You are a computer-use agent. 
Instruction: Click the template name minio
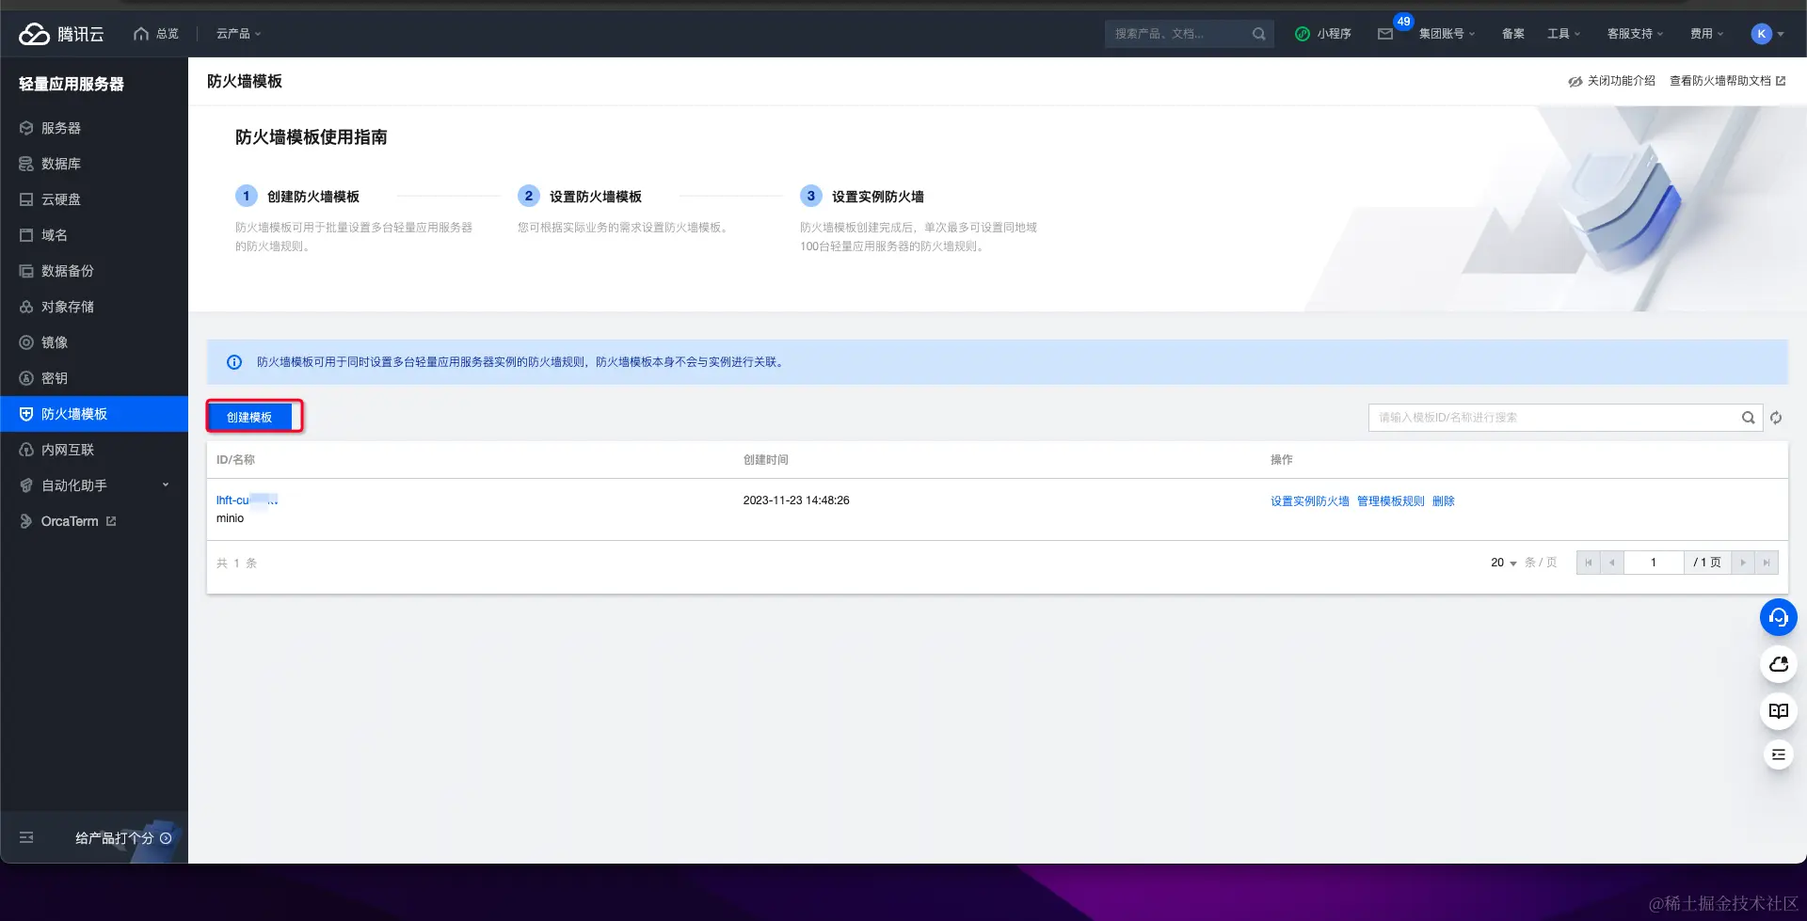230,518
